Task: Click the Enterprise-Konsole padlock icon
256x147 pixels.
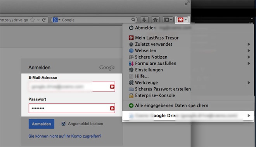Action: pyautogui.click(x=131, y=95)
